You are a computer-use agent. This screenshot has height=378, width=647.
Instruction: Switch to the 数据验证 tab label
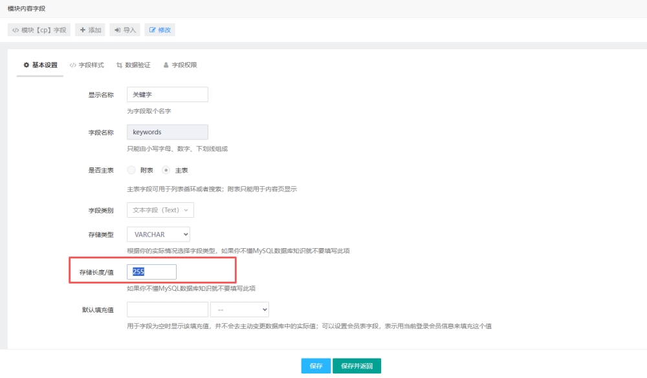click(x=138, y=65)
